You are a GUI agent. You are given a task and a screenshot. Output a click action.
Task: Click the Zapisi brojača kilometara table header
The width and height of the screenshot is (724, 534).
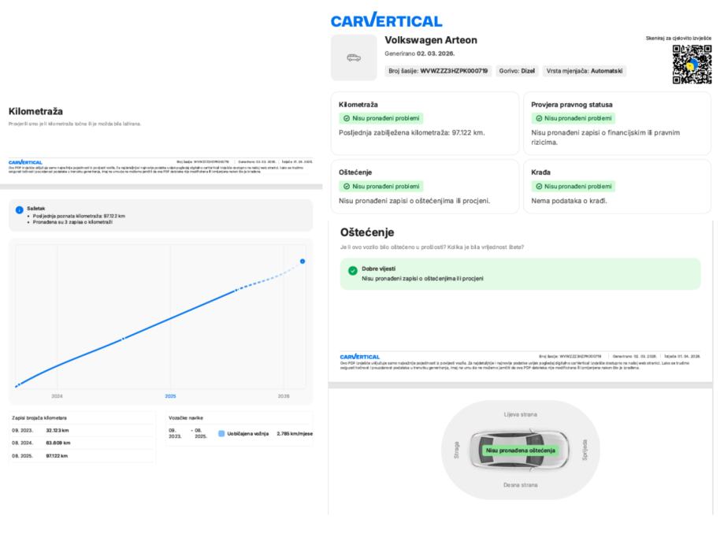click(x=39, y=418)
